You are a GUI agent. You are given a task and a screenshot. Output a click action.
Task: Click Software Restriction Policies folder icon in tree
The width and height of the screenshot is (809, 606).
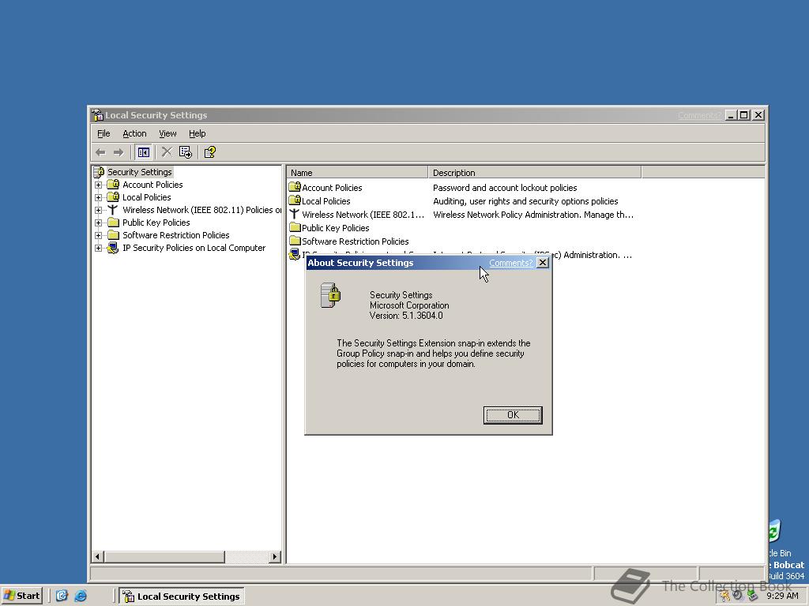pos(113,235)
